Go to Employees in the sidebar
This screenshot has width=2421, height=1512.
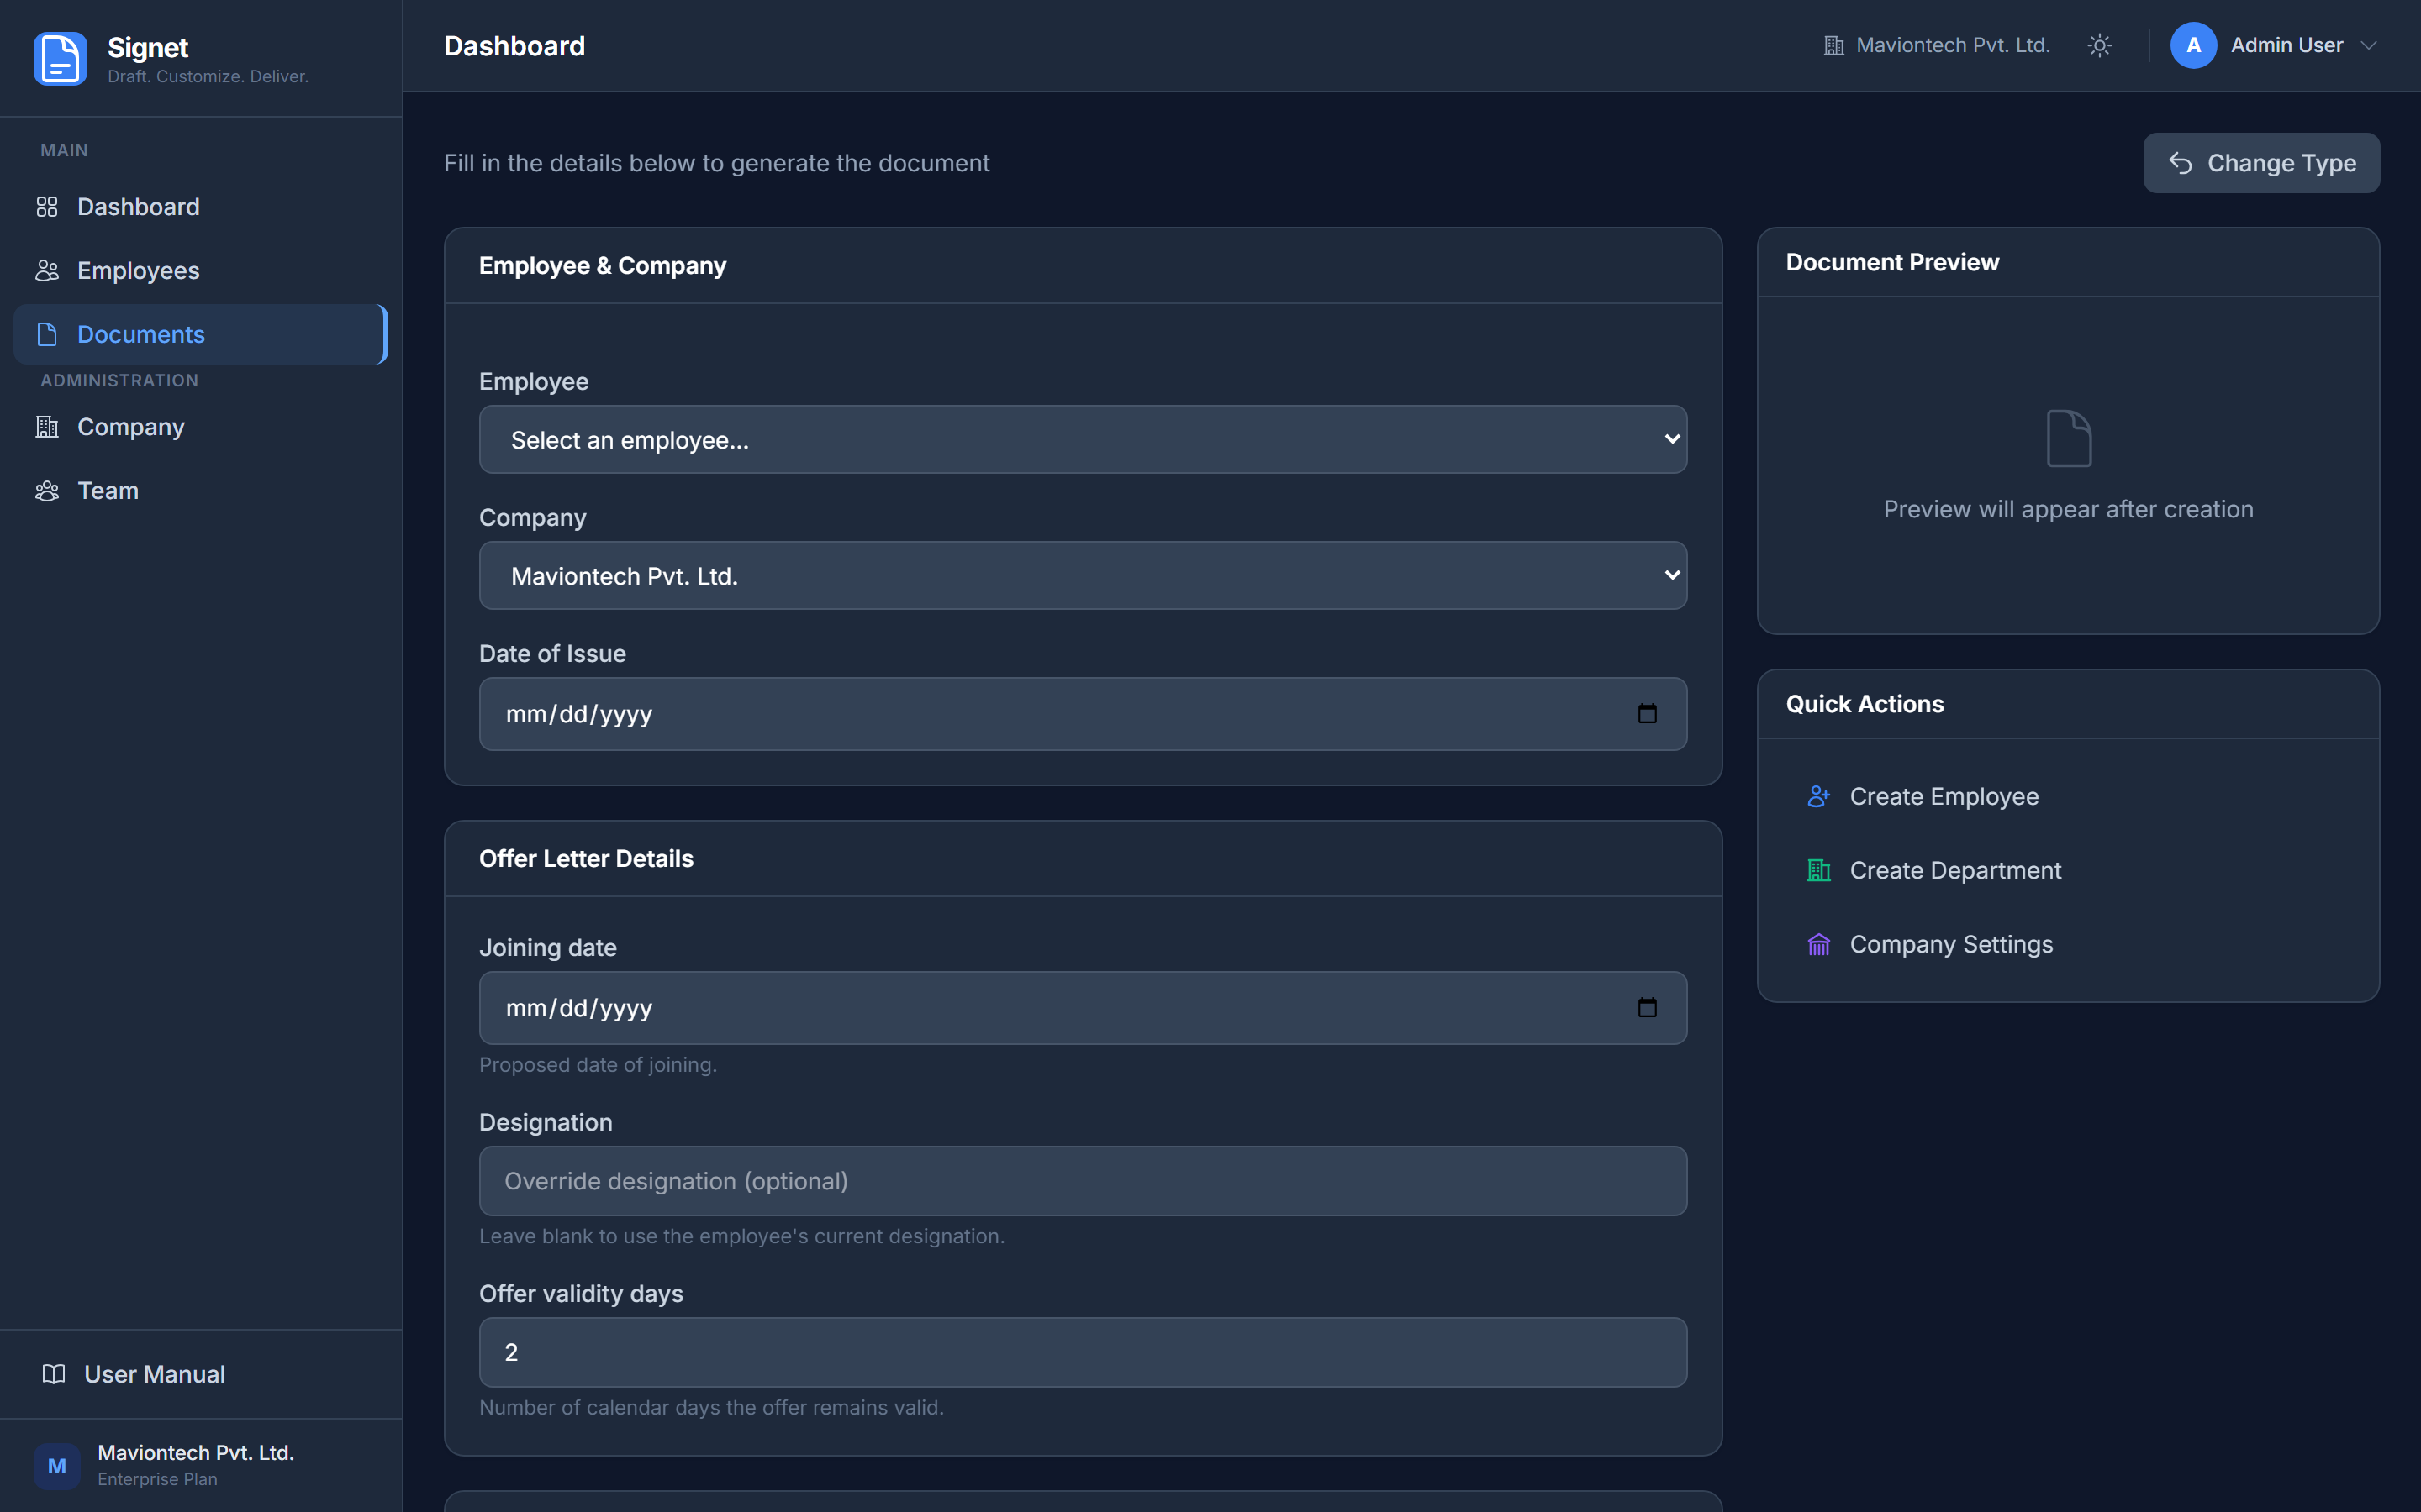(x=138, y=271)
